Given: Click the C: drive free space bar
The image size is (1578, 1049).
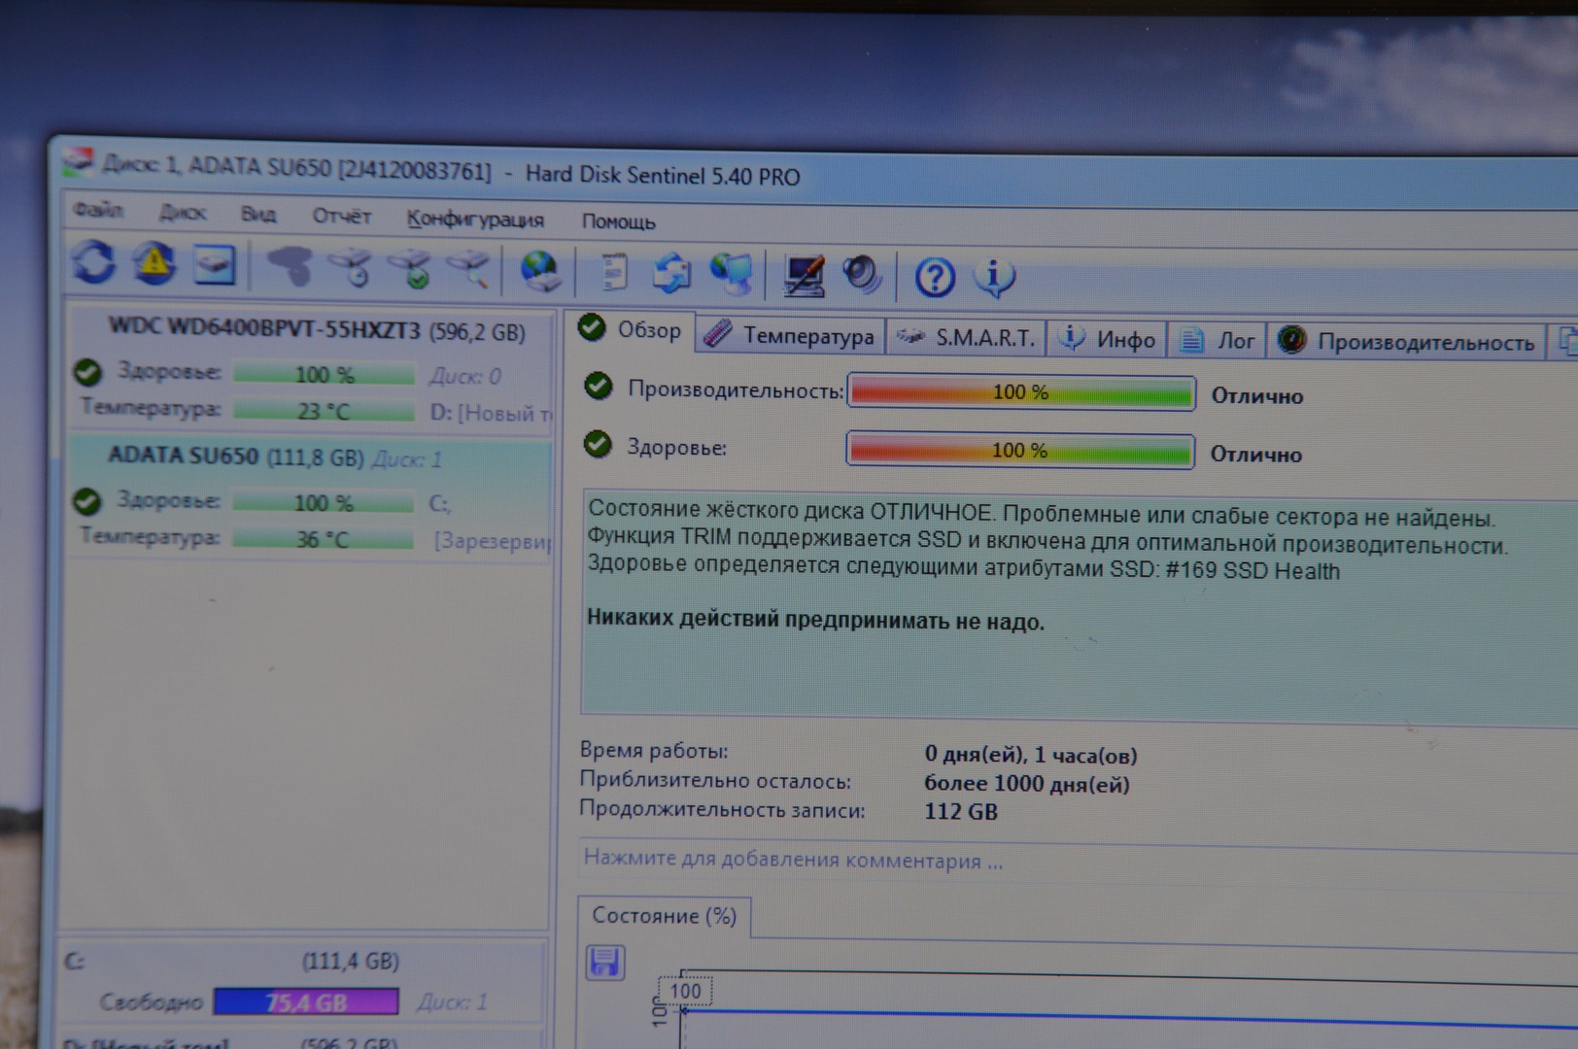Looking at the screenshot, I should [x=305, y=1001].
